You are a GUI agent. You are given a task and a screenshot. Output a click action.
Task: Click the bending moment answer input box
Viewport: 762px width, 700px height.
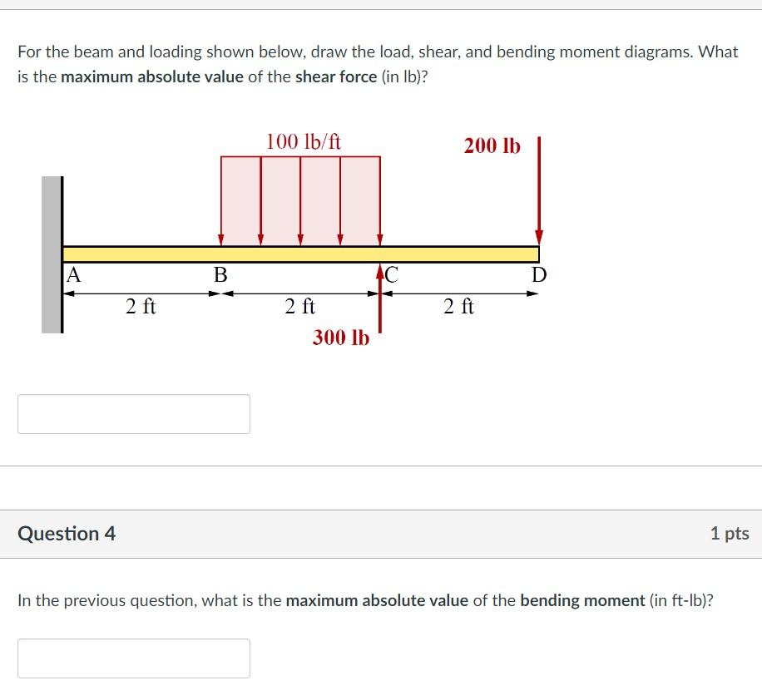coord(133,658)
